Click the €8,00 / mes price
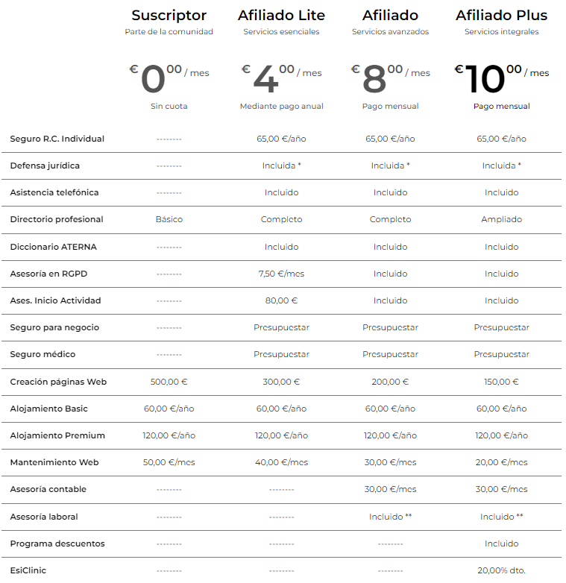This screenshot has width=566, height=583. (391, 78)
